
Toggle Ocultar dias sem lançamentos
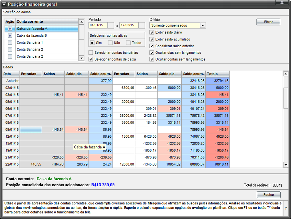[152, 52]
